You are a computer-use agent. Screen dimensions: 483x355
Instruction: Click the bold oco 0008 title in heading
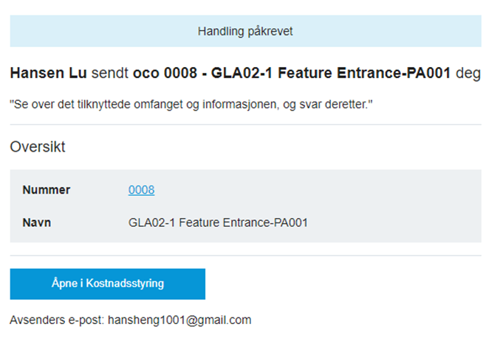pyautogui.click(x=292, y=74)
